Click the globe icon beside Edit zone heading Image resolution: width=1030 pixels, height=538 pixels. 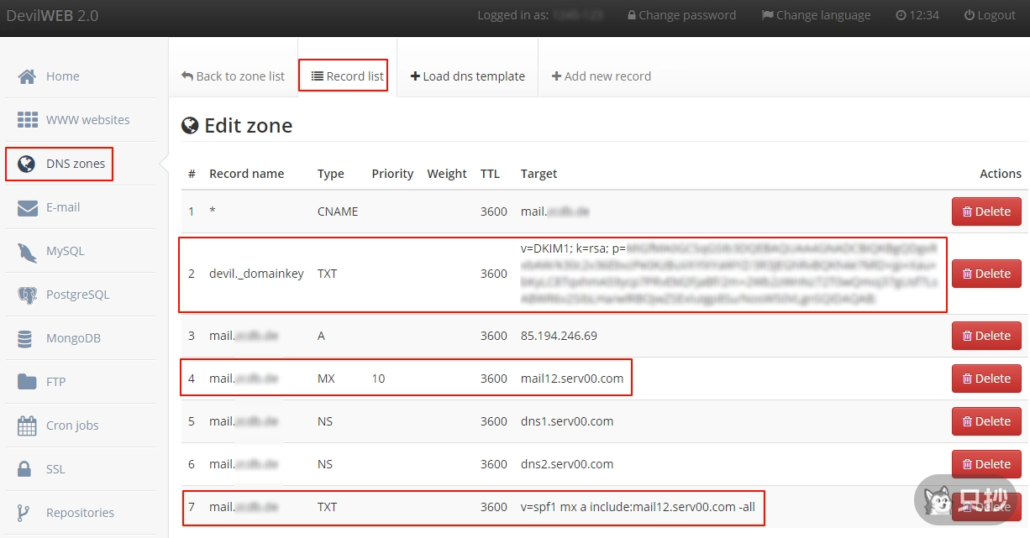[x=191, y=125]
